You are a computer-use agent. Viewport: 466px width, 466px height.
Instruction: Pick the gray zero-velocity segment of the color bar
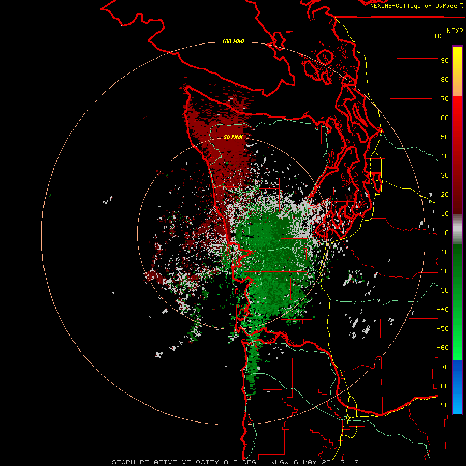[457, 229]
